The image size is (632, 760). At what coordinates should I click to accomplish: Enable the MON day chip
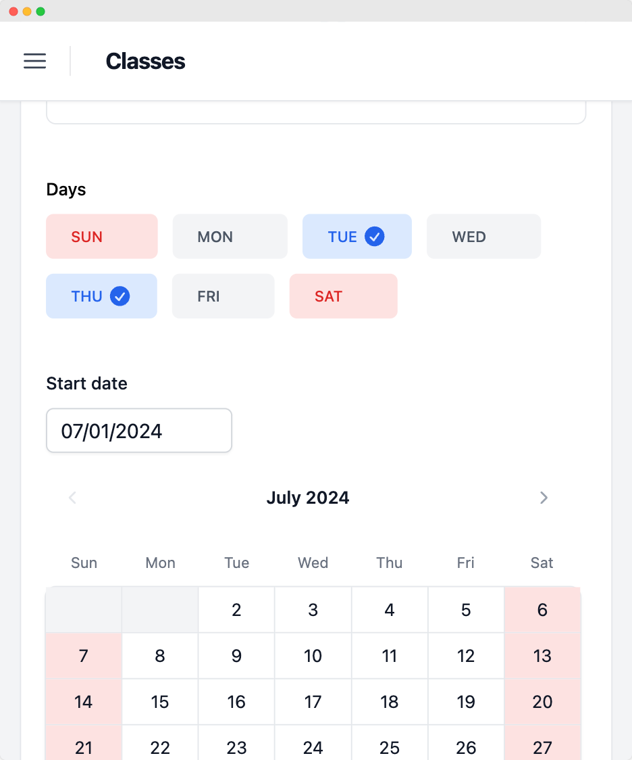pyautogui.click(x=230, y=237)
